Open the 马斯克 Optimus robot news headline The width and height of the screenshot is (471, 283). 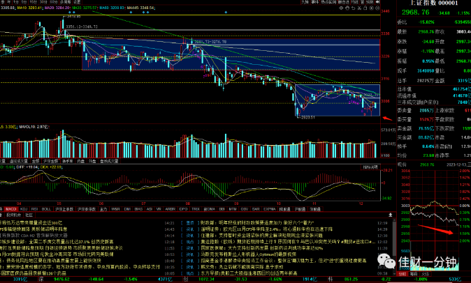tap(248, 254)
